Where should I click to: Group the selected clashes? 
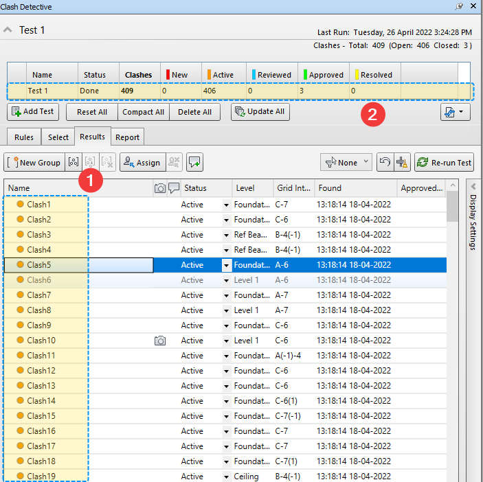pos(73,163)
